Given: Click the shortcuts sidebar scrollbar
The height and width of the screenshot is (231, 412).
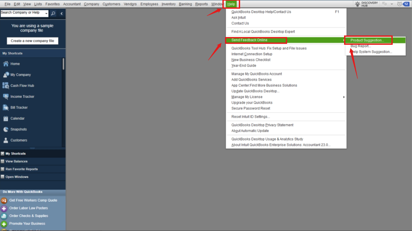Looking at the screenshot, I should pos(63,63).
